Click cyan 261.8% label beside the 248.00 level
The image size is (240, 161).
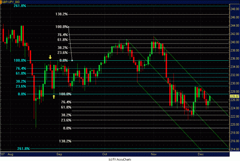click(20, 6)
